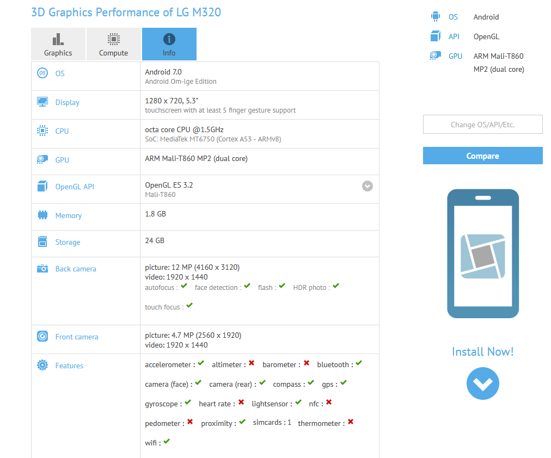Click the Front camera lens icon
The image size is (551, 458).
coord(42,337)
